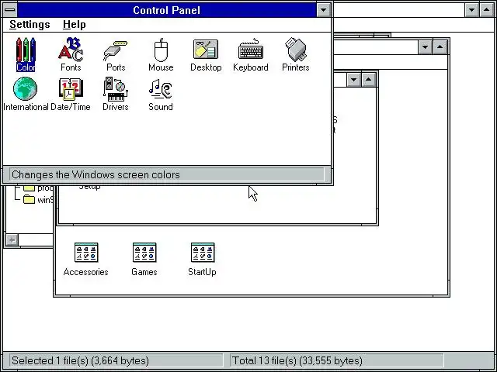The image size is (497, 372).
Task: Open the Settings menu
Action: [x=30, y=24]
